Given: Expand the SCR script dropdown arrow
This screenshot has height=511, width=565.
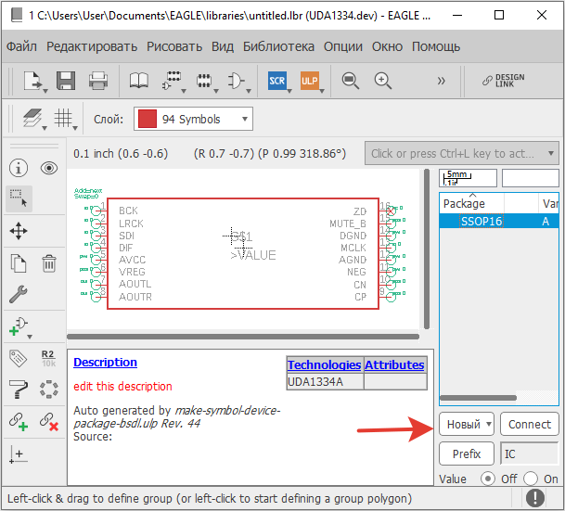Looking at the screenshot, I should (x=289, y=91).
